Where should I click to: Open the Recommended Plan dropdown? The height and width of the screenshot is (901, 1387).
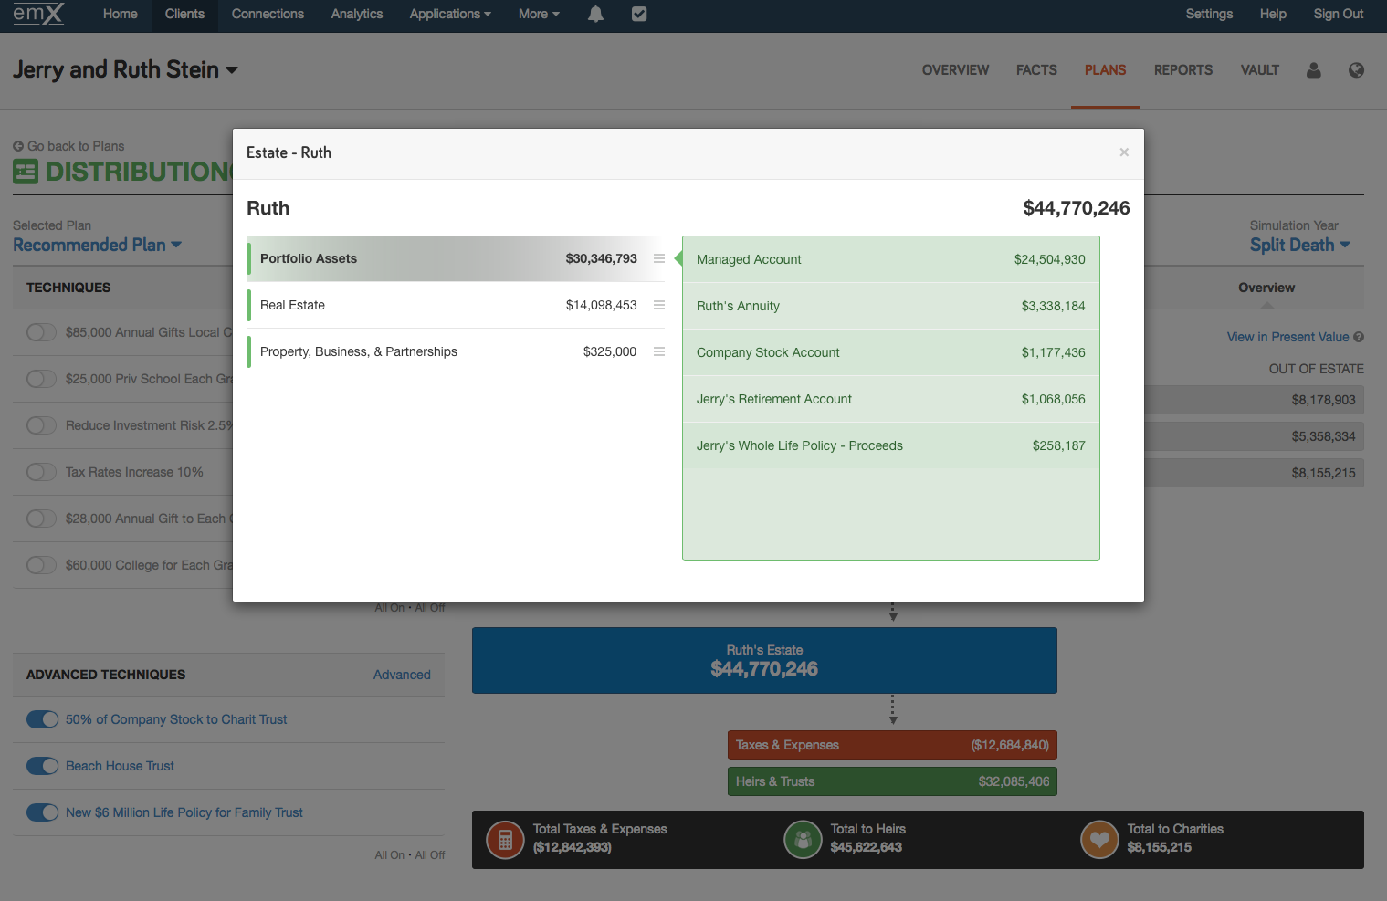click(98, 245)
